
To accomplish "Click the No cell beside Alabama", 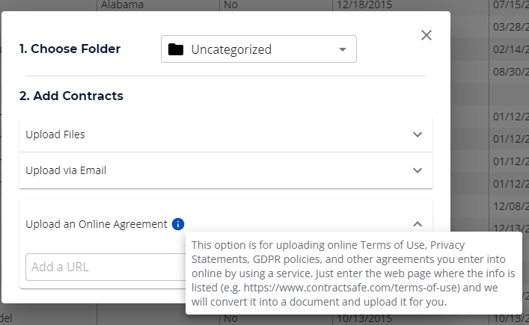I will click(x=230, y=5).
